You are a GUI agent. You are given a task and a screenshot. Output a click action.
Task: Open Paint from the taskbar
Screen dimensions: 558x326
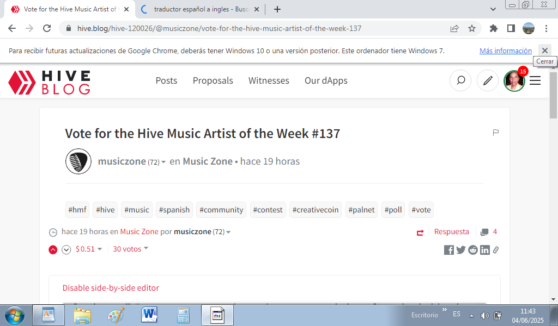point(116,315)
